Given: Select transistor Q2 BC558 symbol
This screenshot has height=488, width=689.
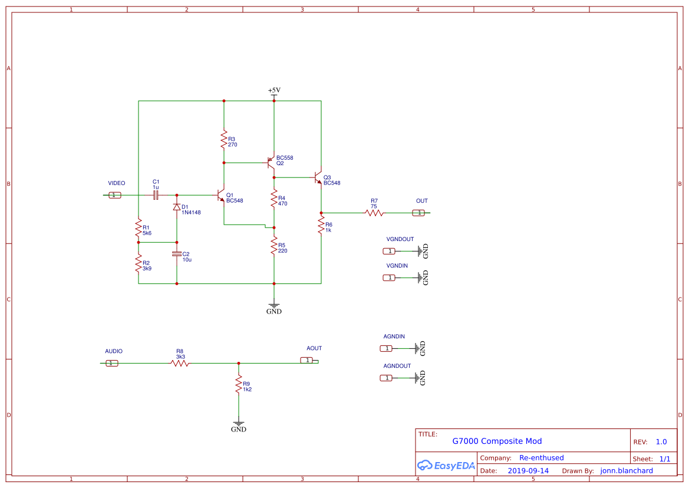Looking at the screenshot, I should pos(271,162).
